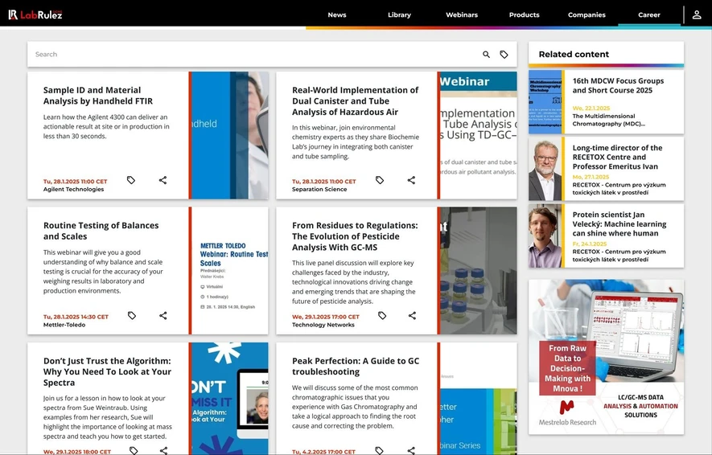Open the user account icon

coord(697,14)
